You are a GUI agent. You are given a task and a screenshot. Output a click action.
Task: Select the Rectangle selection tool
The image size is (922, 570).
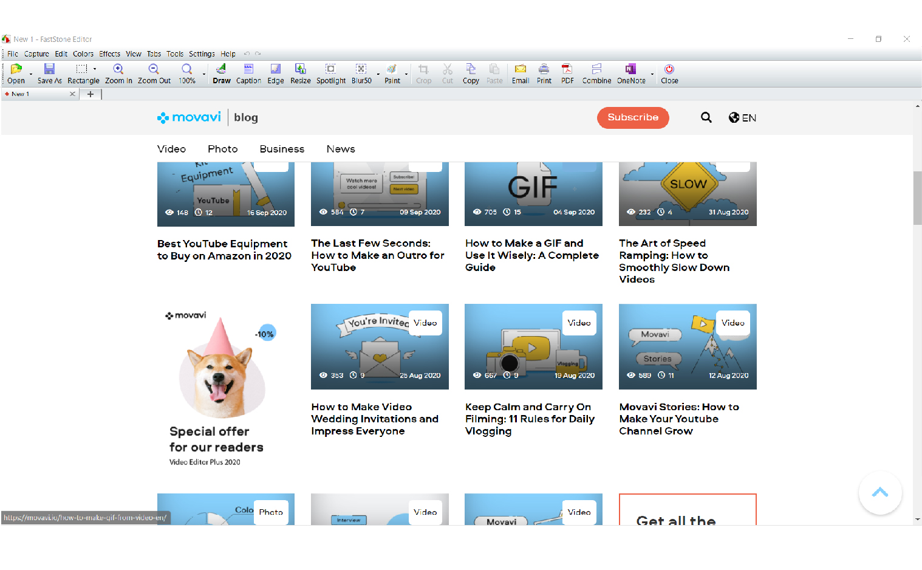pyautogui.click(x=83, y=74)
